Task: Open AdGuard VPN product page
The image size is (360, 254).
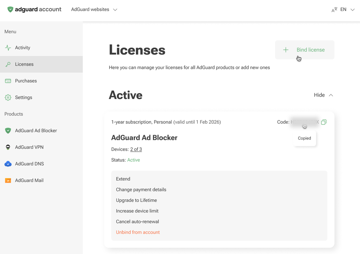Action: (x=41, y=147)
